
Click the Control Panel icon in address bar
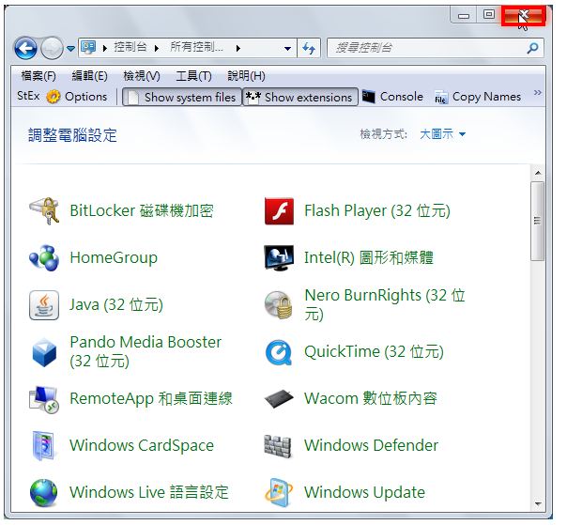click(x=88, y=47)
